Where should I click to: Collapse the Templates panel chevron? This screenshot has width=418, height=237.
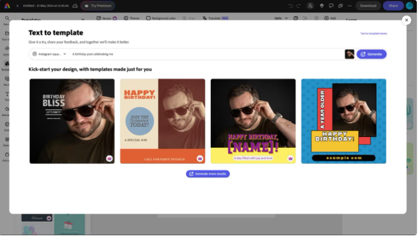pos(83,19)
